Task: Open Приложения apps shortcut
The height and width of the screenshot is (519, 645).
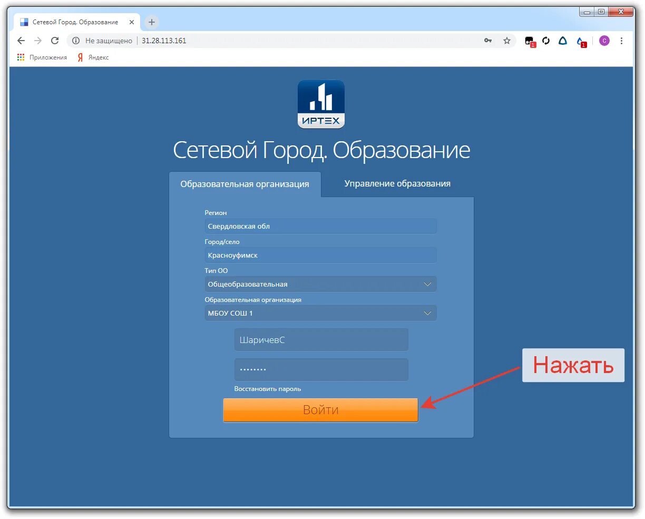Action: click(x=42, y=57)
